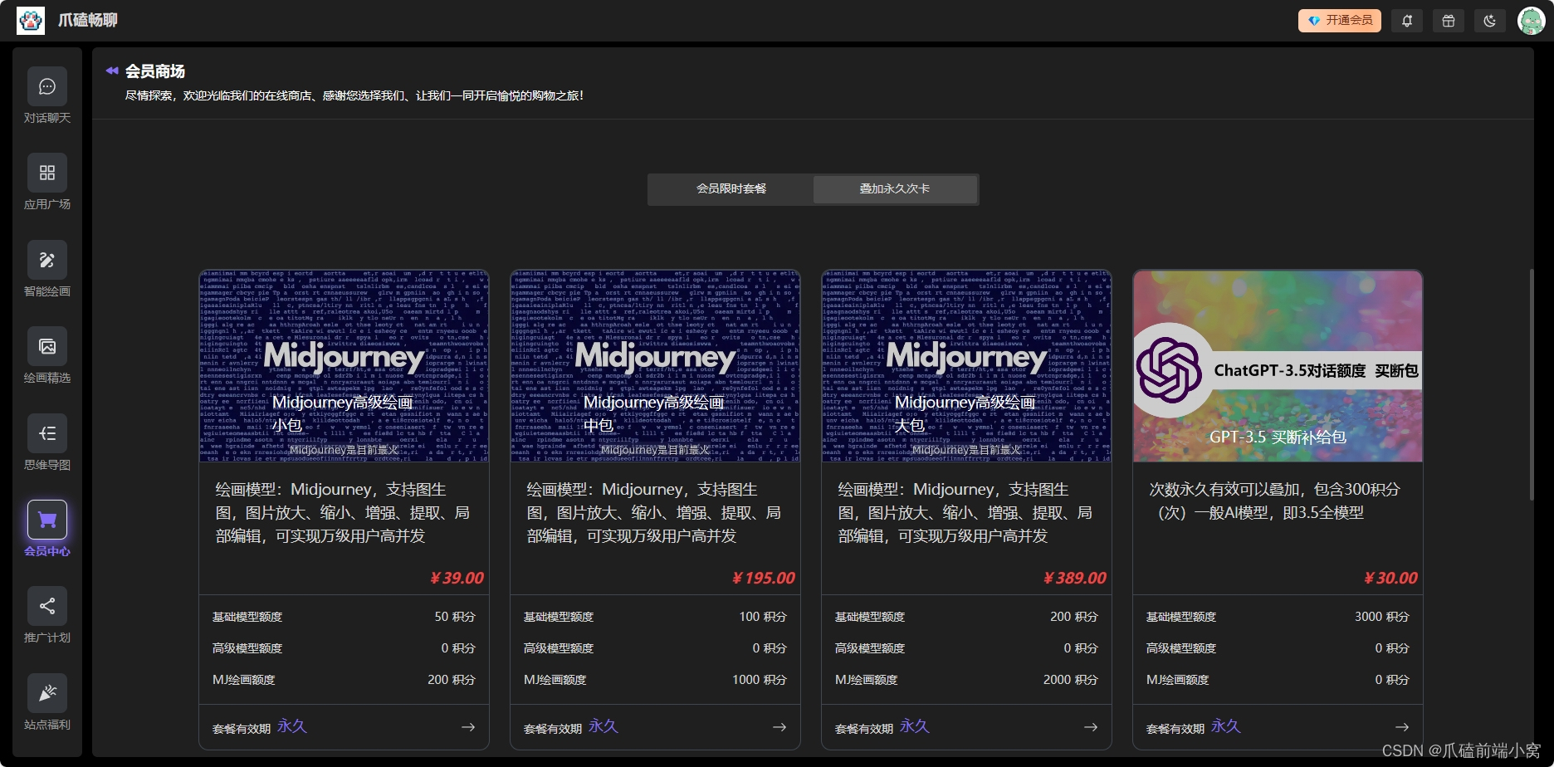
Task: Click the back arrows beside 会员商场
Action: (112, 71)
